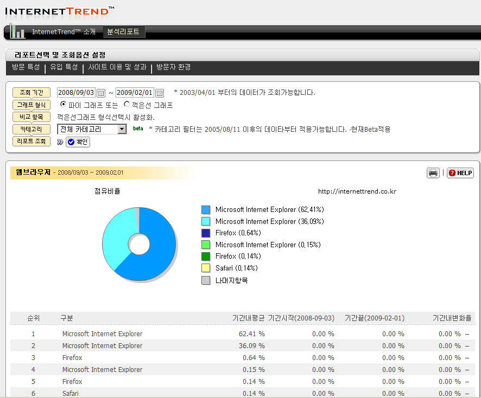Click the gray swatch for 나머지항목
Image resolution: width=481 pixels, height=398 pixels.
click(206, 280)
